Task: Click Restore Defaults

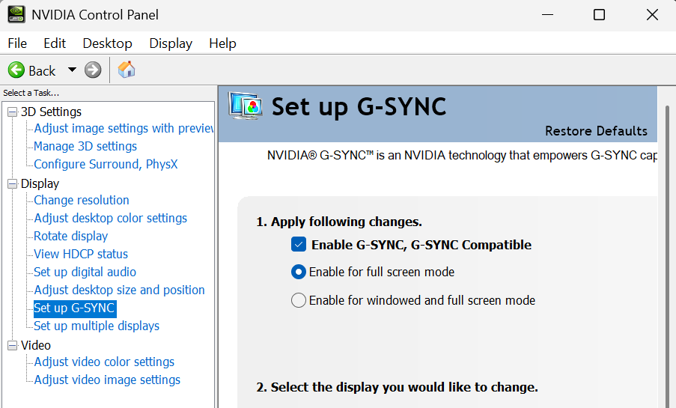Action: click(x=596, y=131)
